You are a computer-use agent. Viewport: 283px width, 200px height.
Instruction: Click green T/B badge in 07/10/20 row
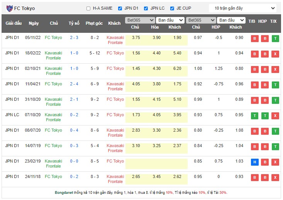(254, 116)
